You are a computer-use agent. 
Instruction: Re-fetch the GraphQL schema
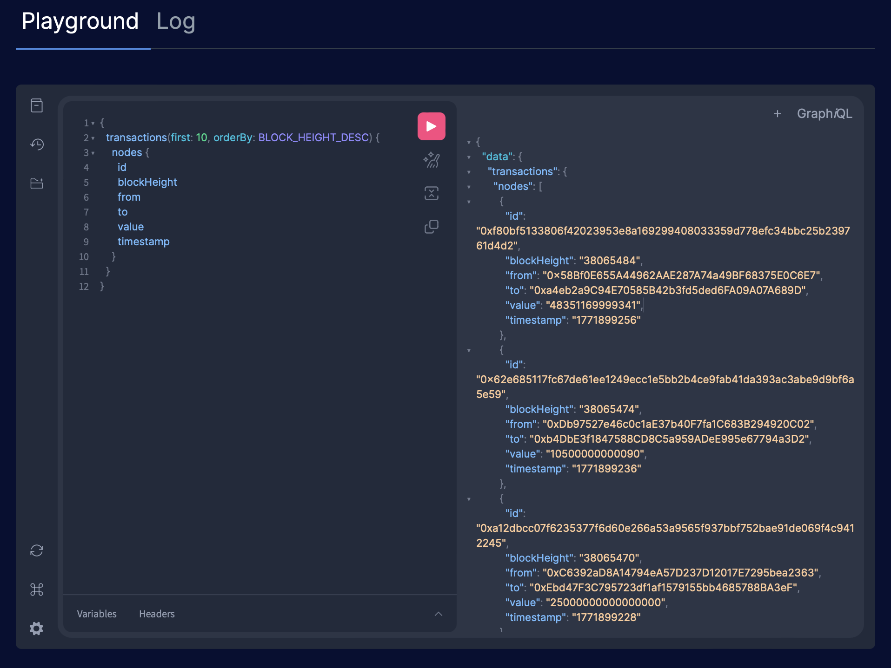pos(37,550)
